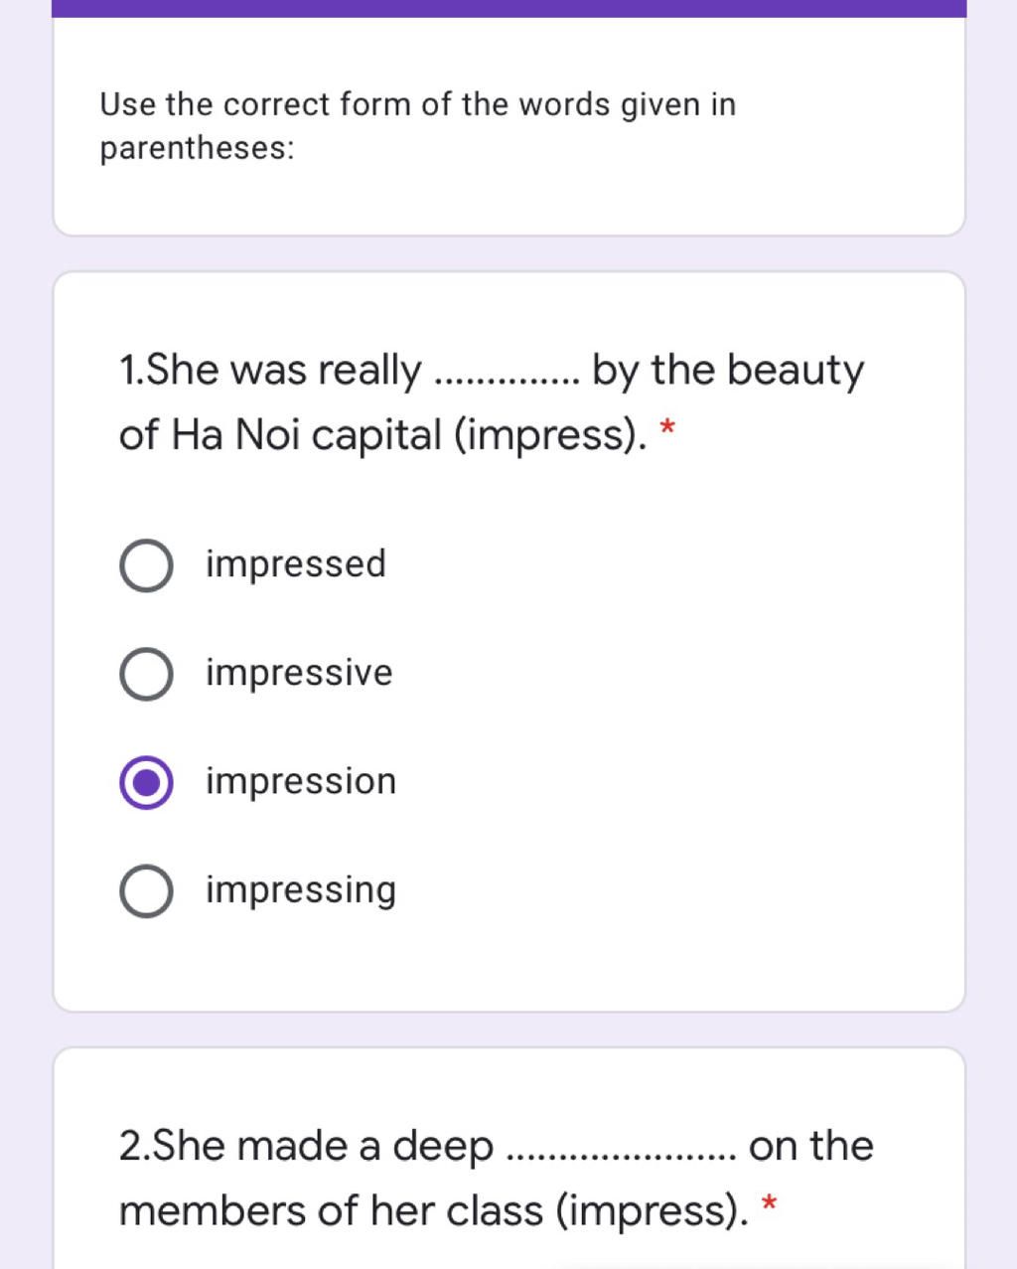Click the word 'parentheses:' in the instructions
This screenshot has height=1269, width=1017.
[x=198, y=148]
